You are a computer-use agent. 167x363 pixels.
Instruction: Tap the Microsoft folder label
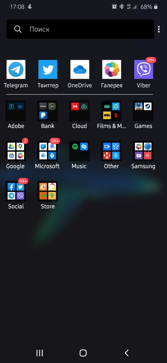pos(47,166)
